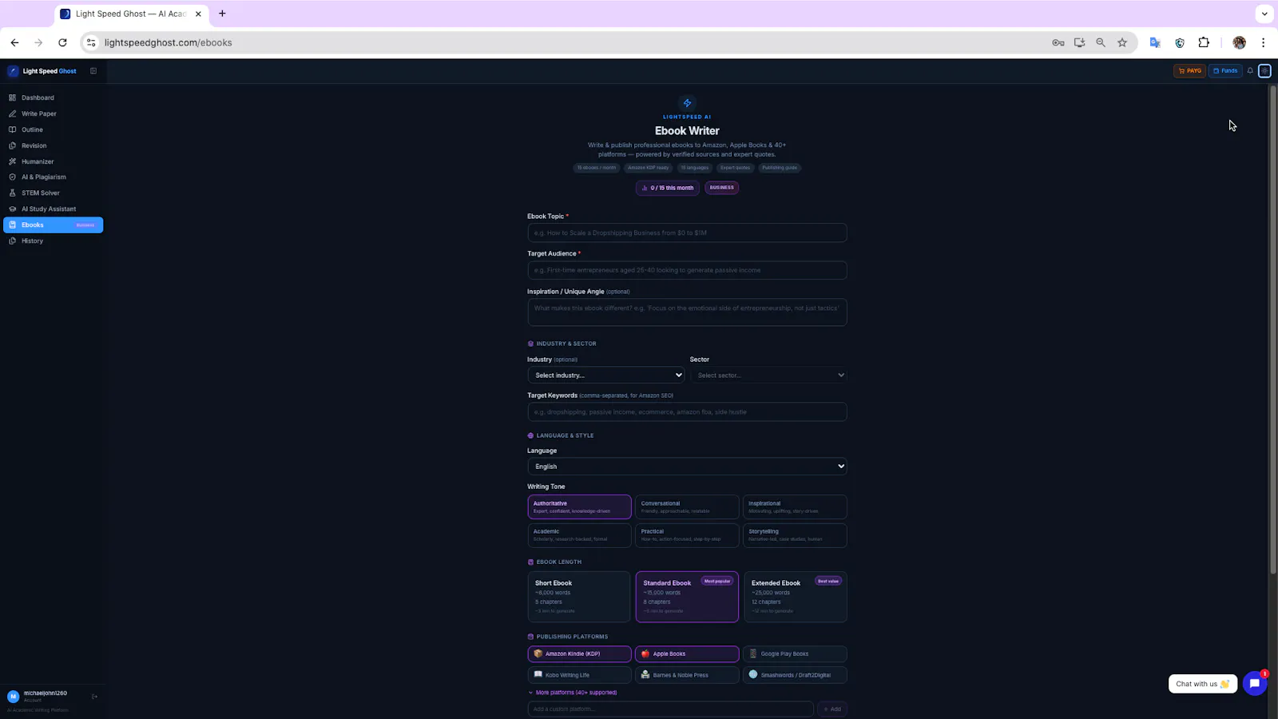The image size is (1278, 719).
Task: Toggle the light/dark theme sun icon
Action: pyautogui.click(x=1264, y=71)
